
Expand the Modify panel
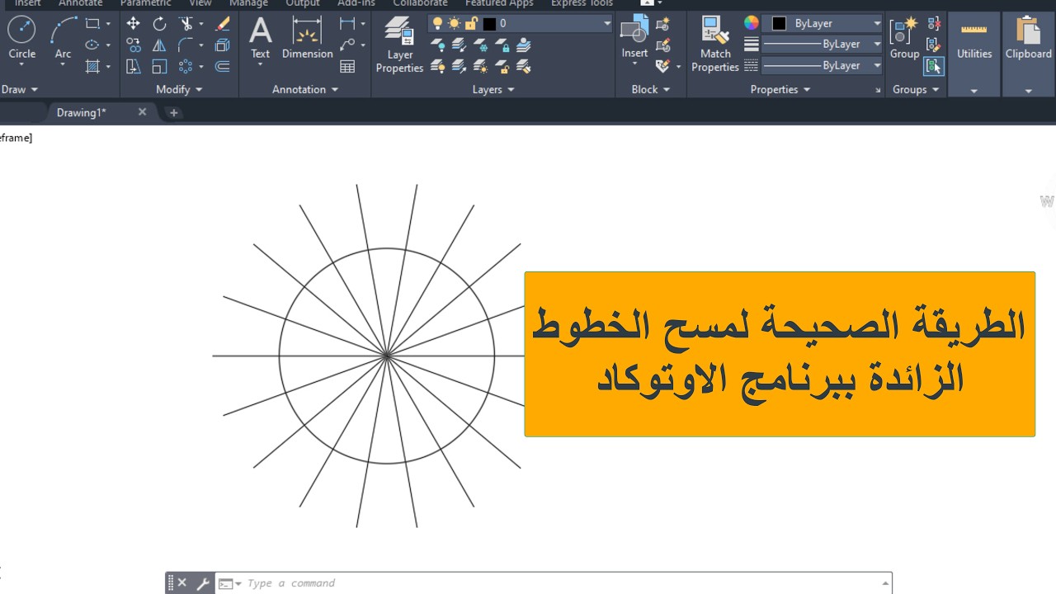click(179, 89)
